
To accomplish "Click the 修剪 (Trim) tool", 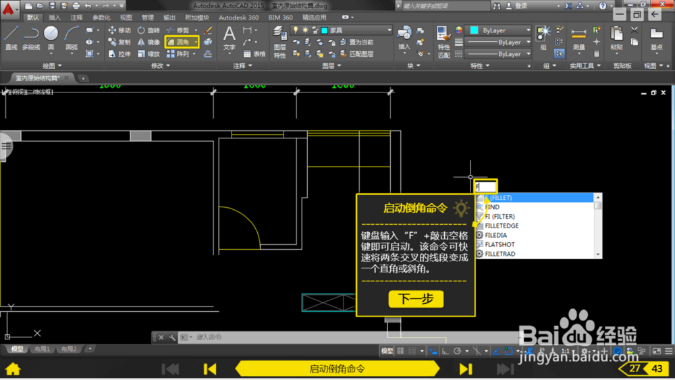I will (x=178, y=30).
